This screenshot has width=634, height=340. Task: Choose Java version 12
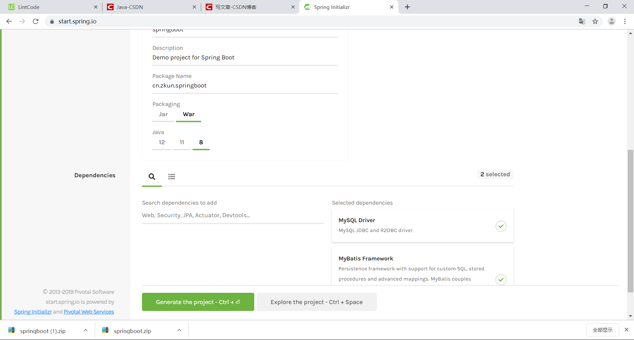click(x=162, y=143)
